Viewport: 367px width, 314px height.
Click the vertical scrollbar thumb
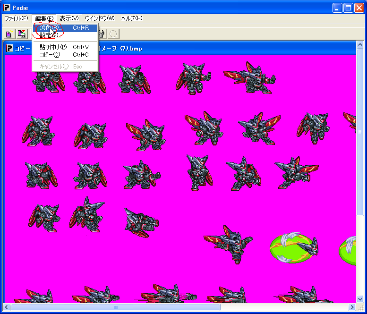(x=360, y=132)
